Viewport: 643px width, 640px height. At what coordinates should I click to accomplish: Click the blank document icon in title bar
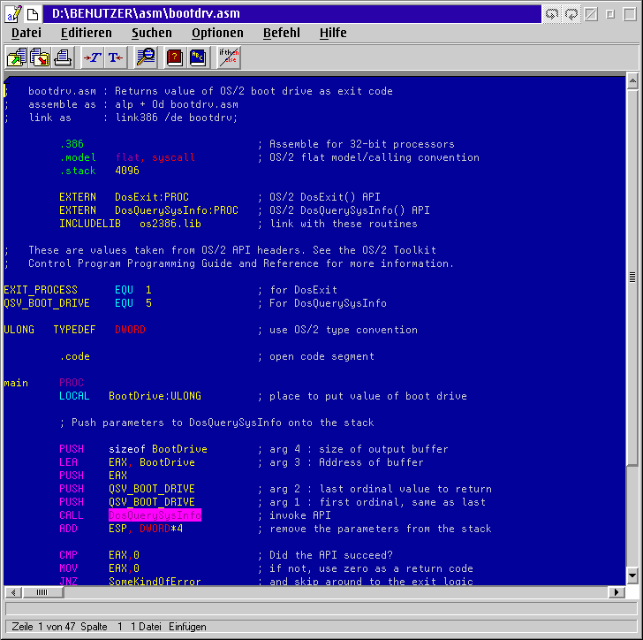(x=33, y=14)
